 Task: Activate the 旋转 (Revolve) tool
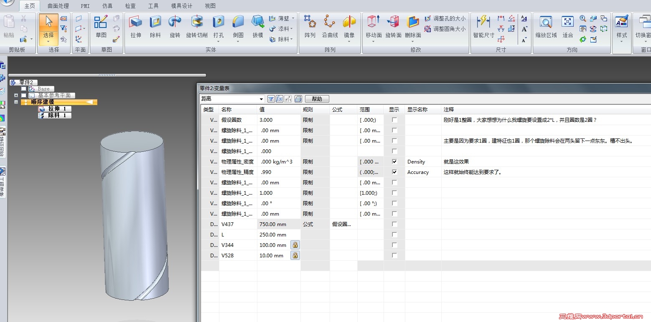[x=175, y=27]
